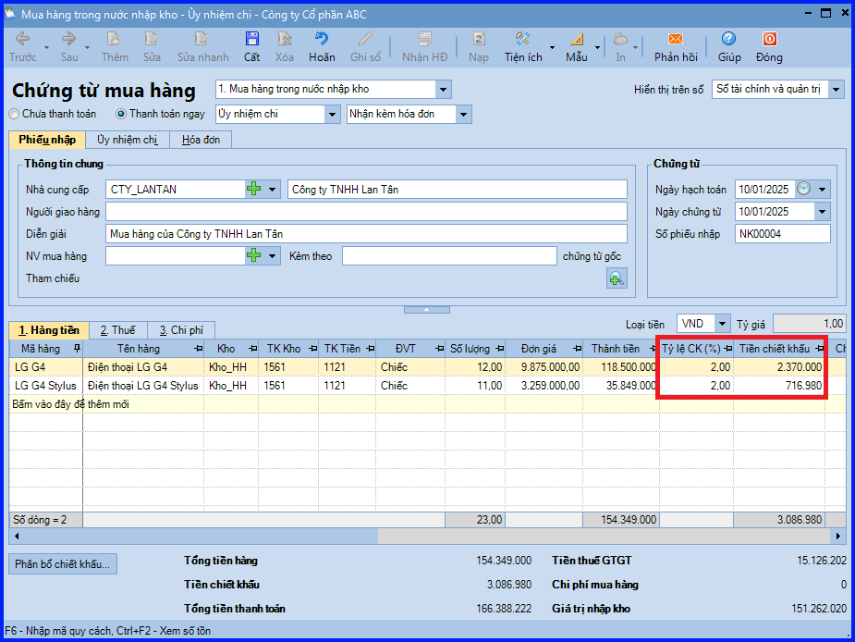Select Thanh toán ngay radio option
The width and height of the screenshot is (855, 642).
[x=121, y=115]
